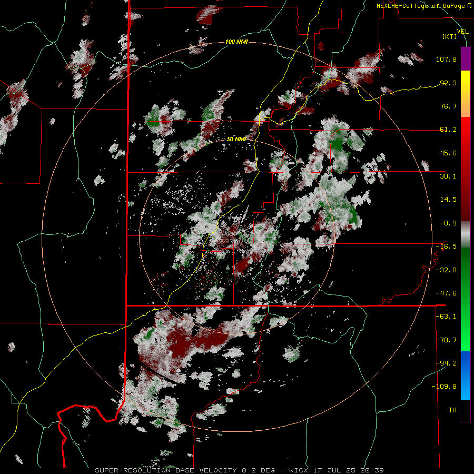The height and width of the screenshot is (474, 474).
Task: Click the green segment of the velocity color bar
Action: pyautogui.click(x=465, y=299)
